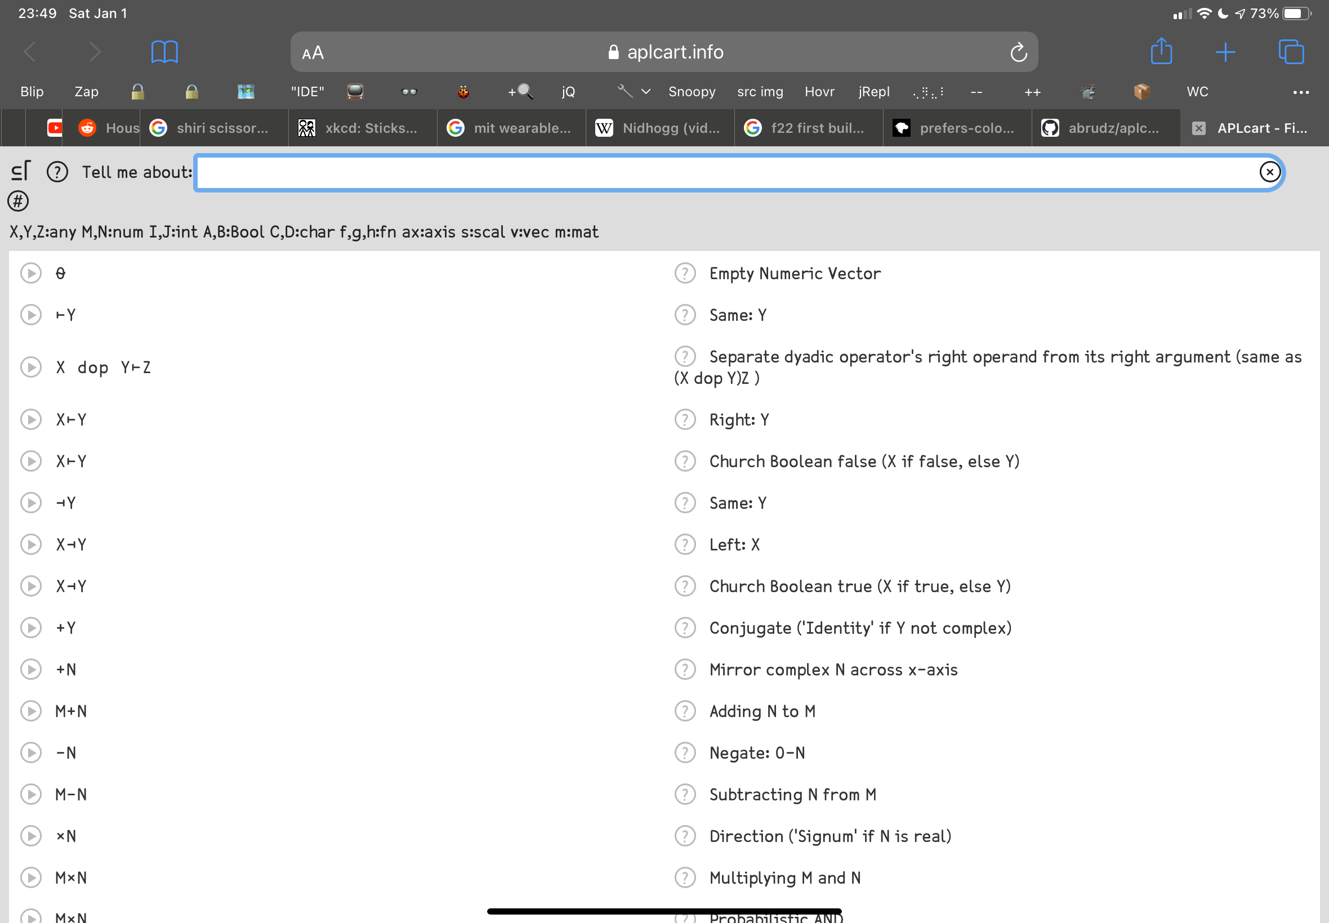Open the help question mark beside Tell me about
The height and width of the screenshot is (923, 1329).
point(57,172)
